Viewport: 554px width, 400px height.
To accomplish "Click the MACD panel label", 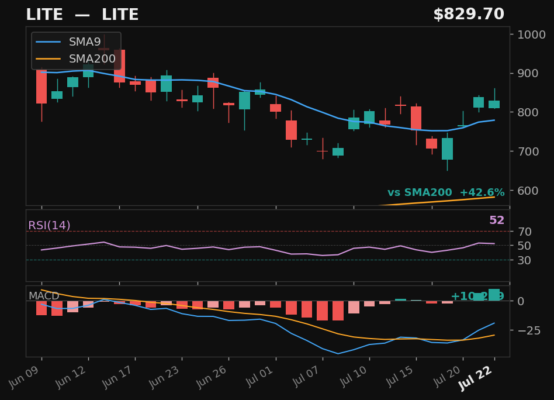I will 44,296.
